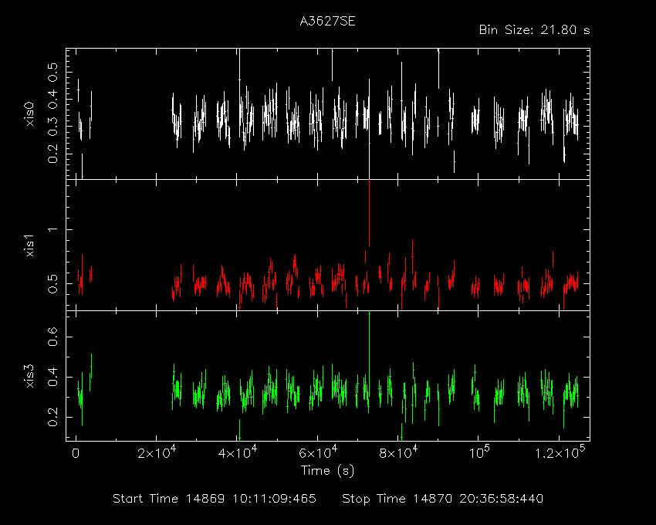Select the Start Time 14869 10:11:09:465 text
Image resolution: width=656 pixels, height=525 pixels.
[215, 499]
